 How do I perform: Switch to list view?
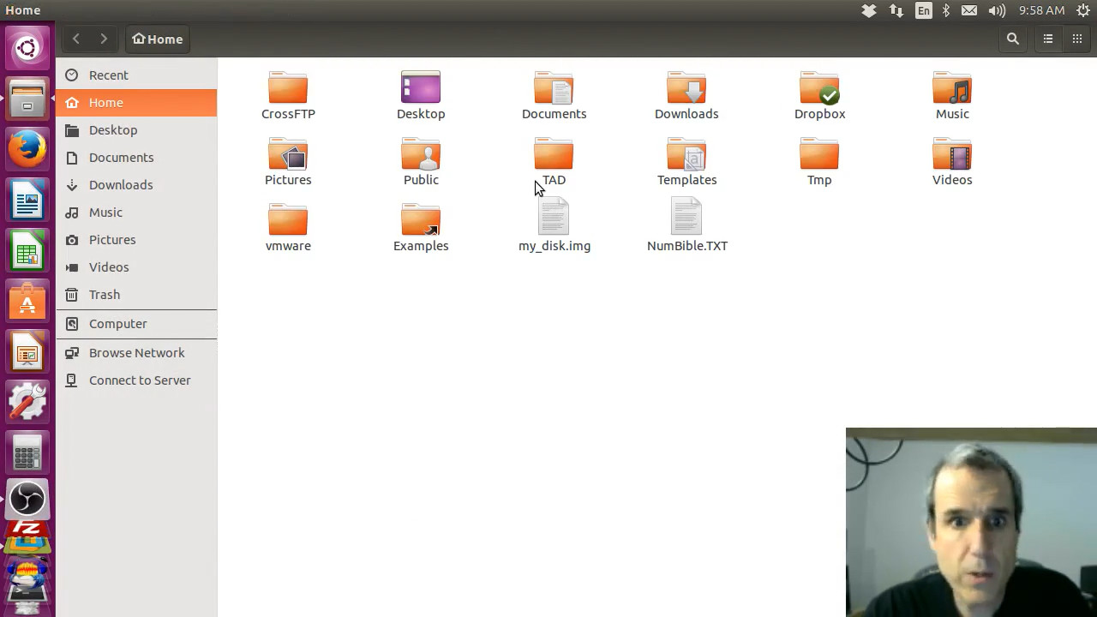point(1048,39)
